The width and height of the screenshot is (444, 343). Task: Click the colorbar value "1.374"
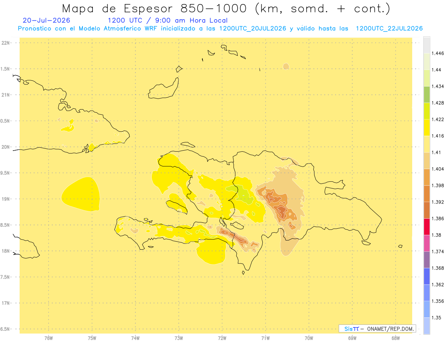point(437,252)
